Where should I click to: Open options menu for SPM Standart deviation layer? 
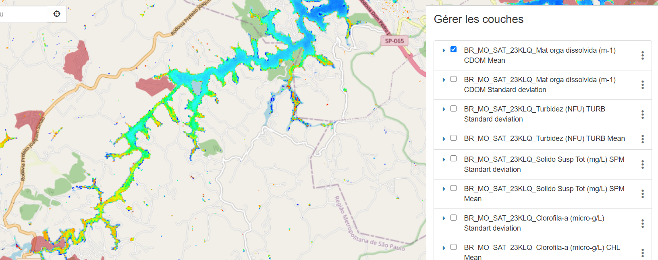pyautogui.click(x=642, y=164)
